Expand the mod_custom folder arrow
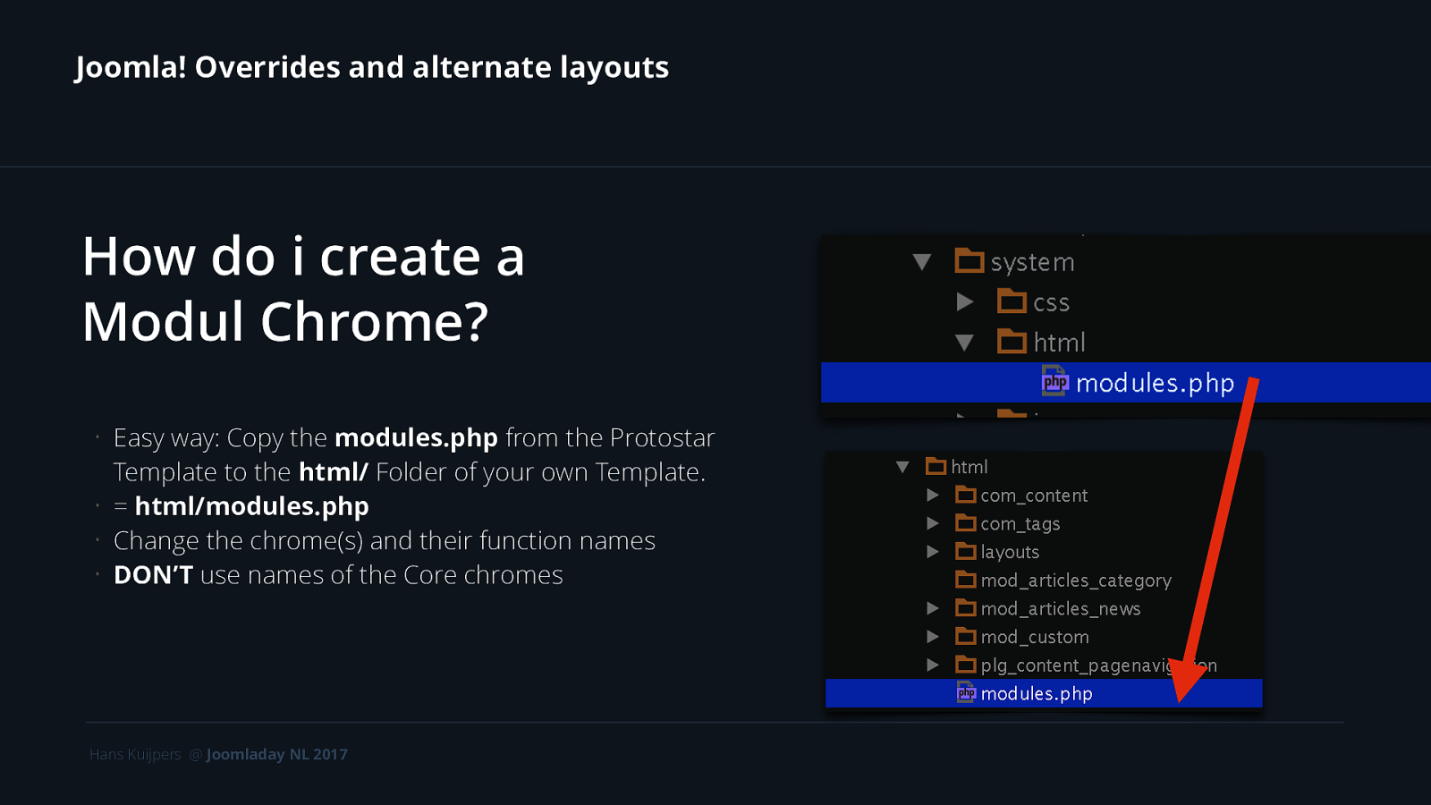1431x805 pixels. tap(933, 637)
